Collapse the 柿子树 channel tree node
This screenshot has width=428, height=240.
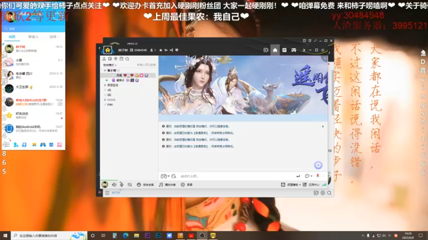pyautogui.click(x=105, y=70)
